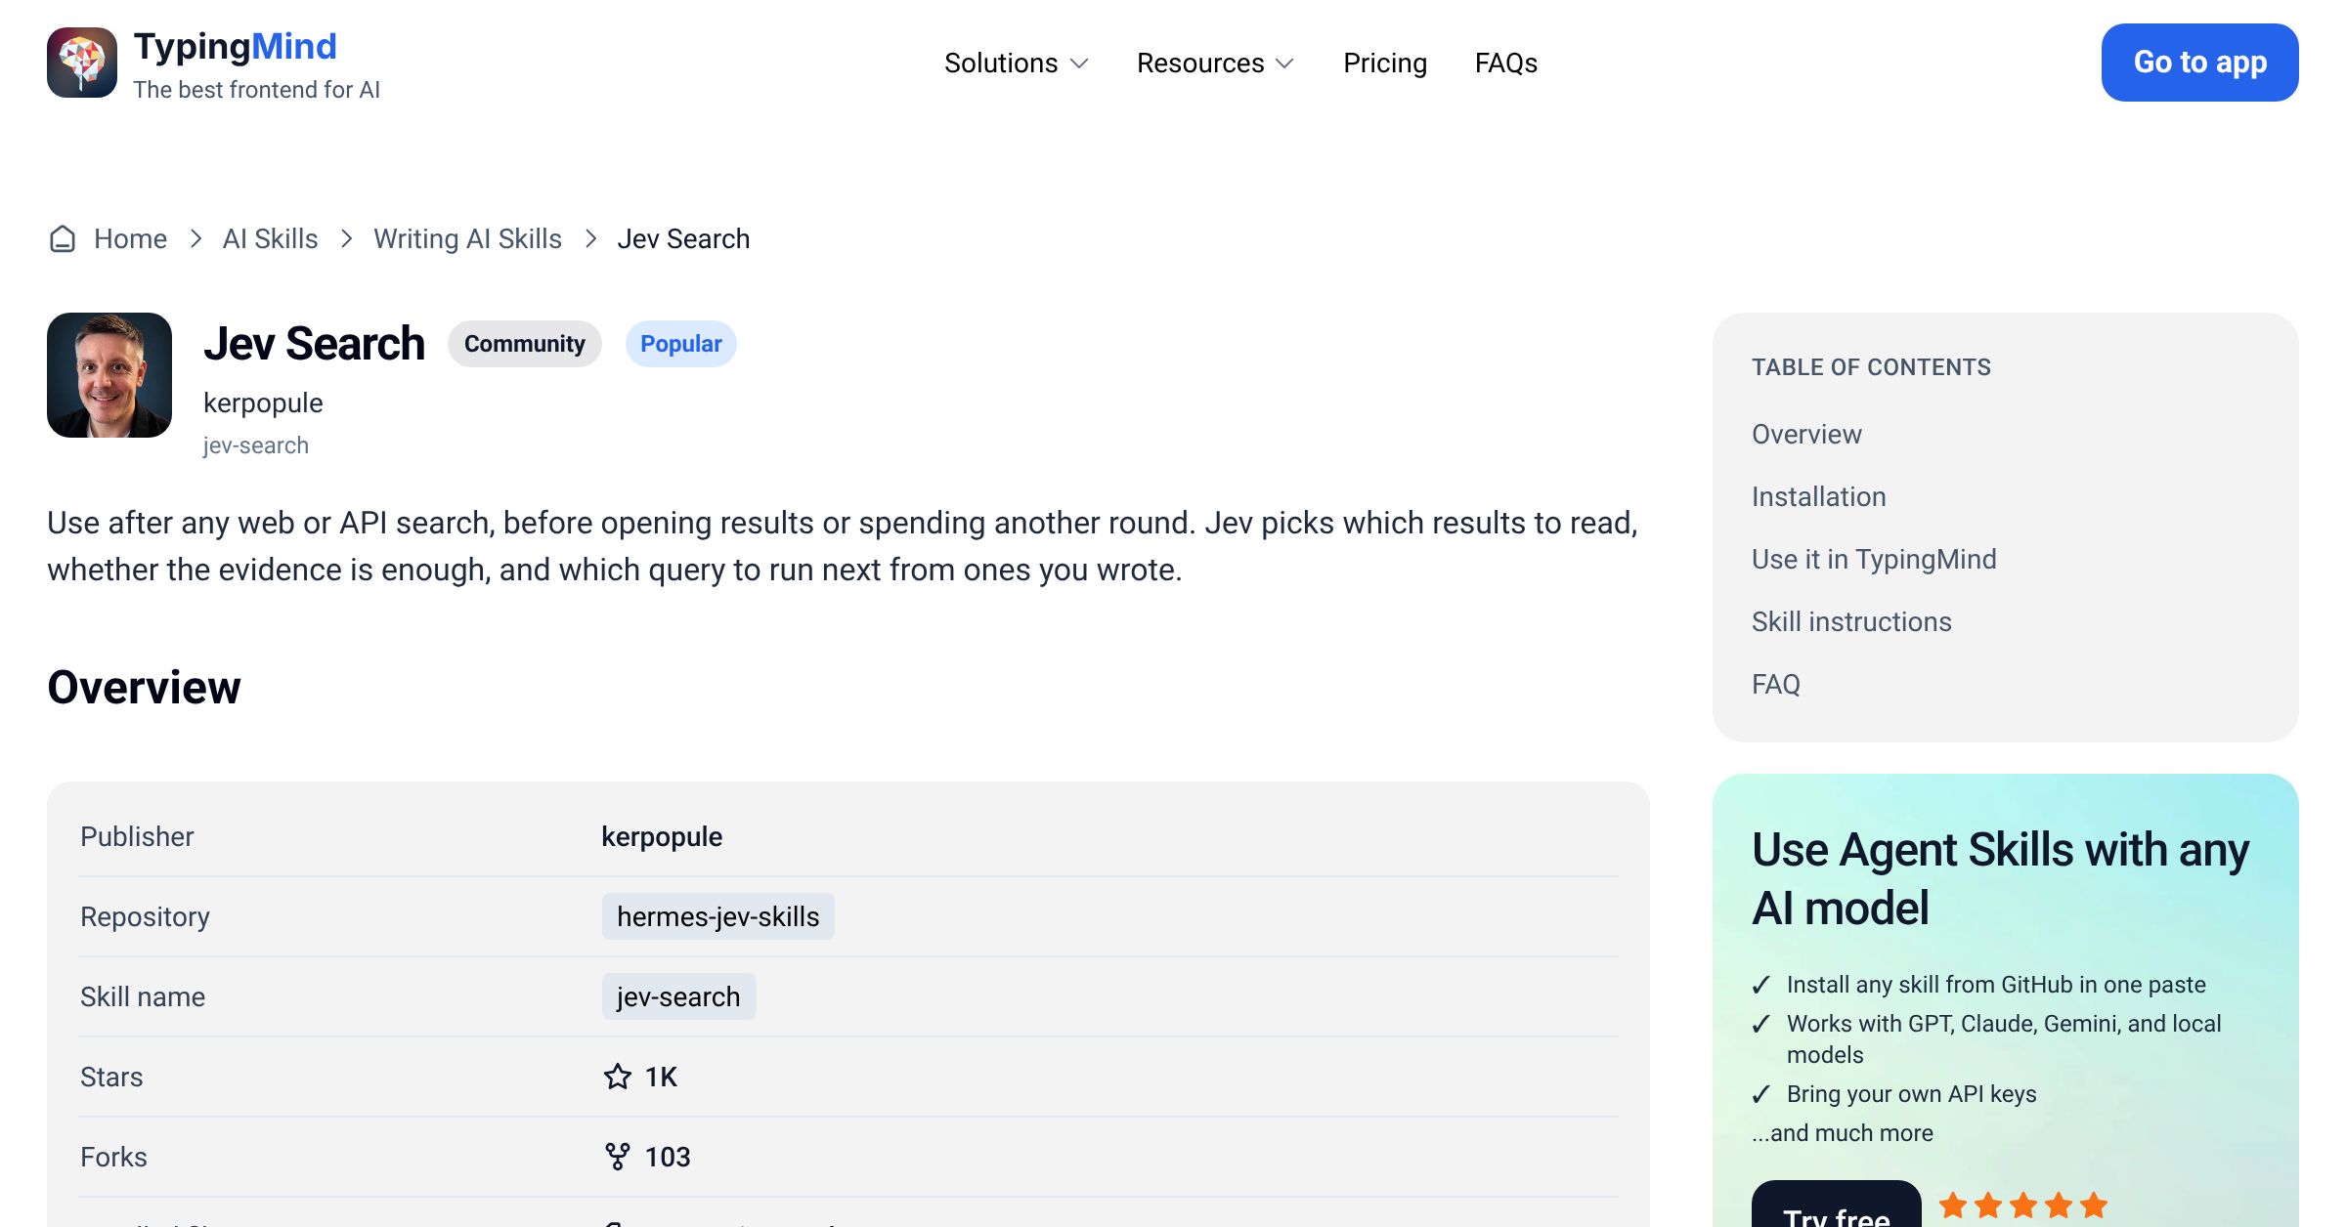Click kerpopule value in the Publisher row
Image resolution: width=2346 pixels, height=1227 pixels.
[662, 836]
